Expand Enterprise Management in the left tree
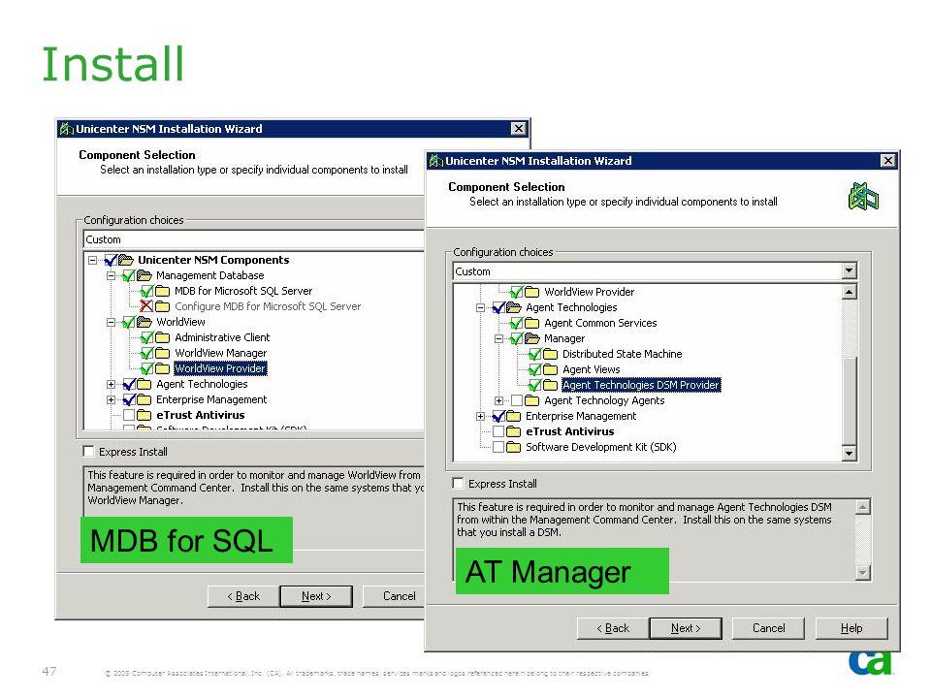The height and width of the screenshot is (698, 931). click(x=111, y=399)
